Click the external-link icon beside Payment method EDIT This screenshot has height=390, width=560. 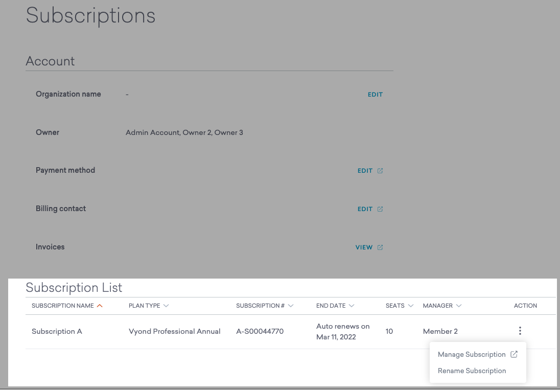380,171
